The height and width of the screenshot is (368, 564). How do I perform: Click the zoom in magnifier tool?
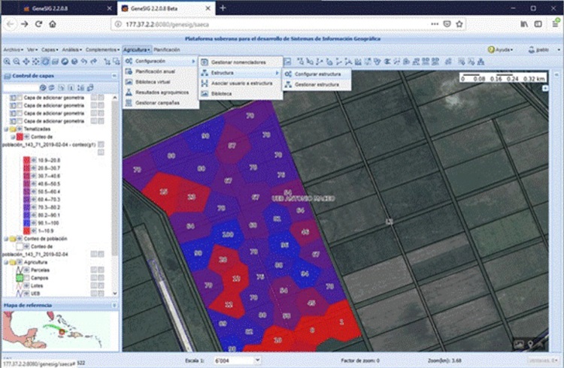7,61
